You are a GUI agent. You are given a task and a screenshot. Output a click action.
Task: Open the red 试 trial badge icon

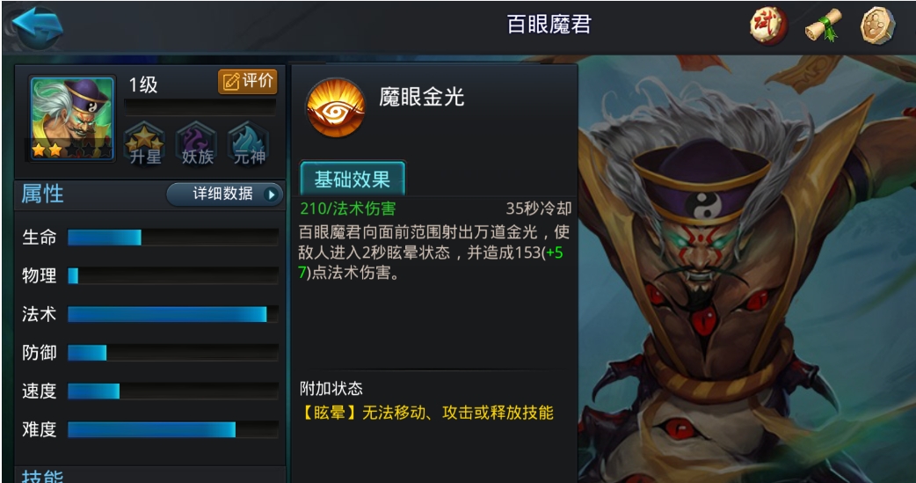point(767,26)
